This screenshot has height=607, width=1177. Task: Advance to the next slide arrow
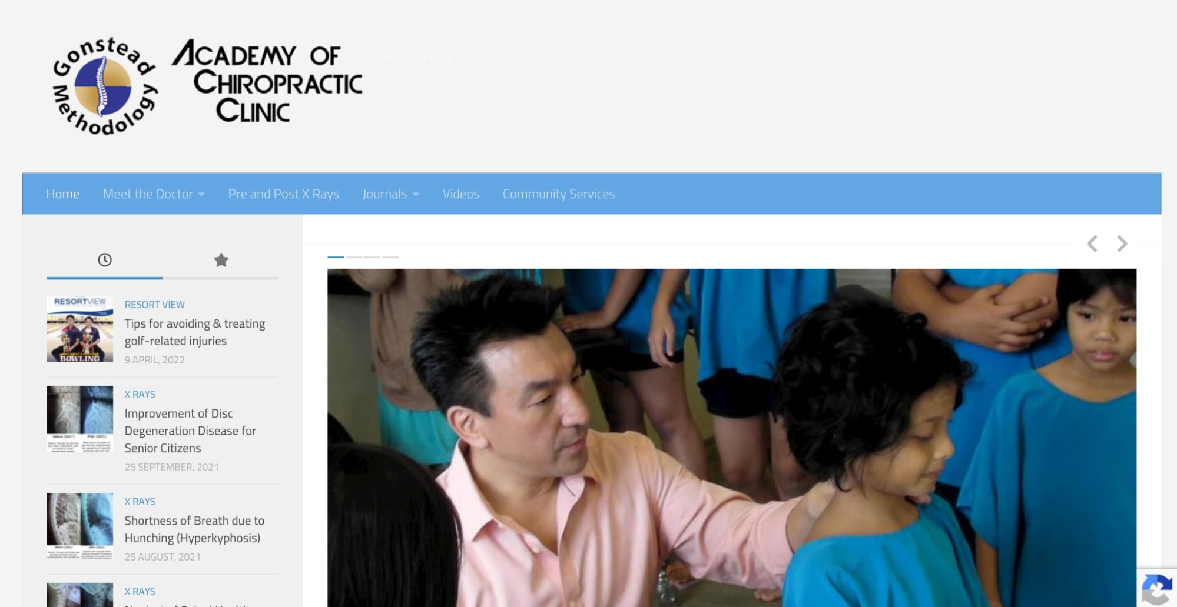point(1122,244)
